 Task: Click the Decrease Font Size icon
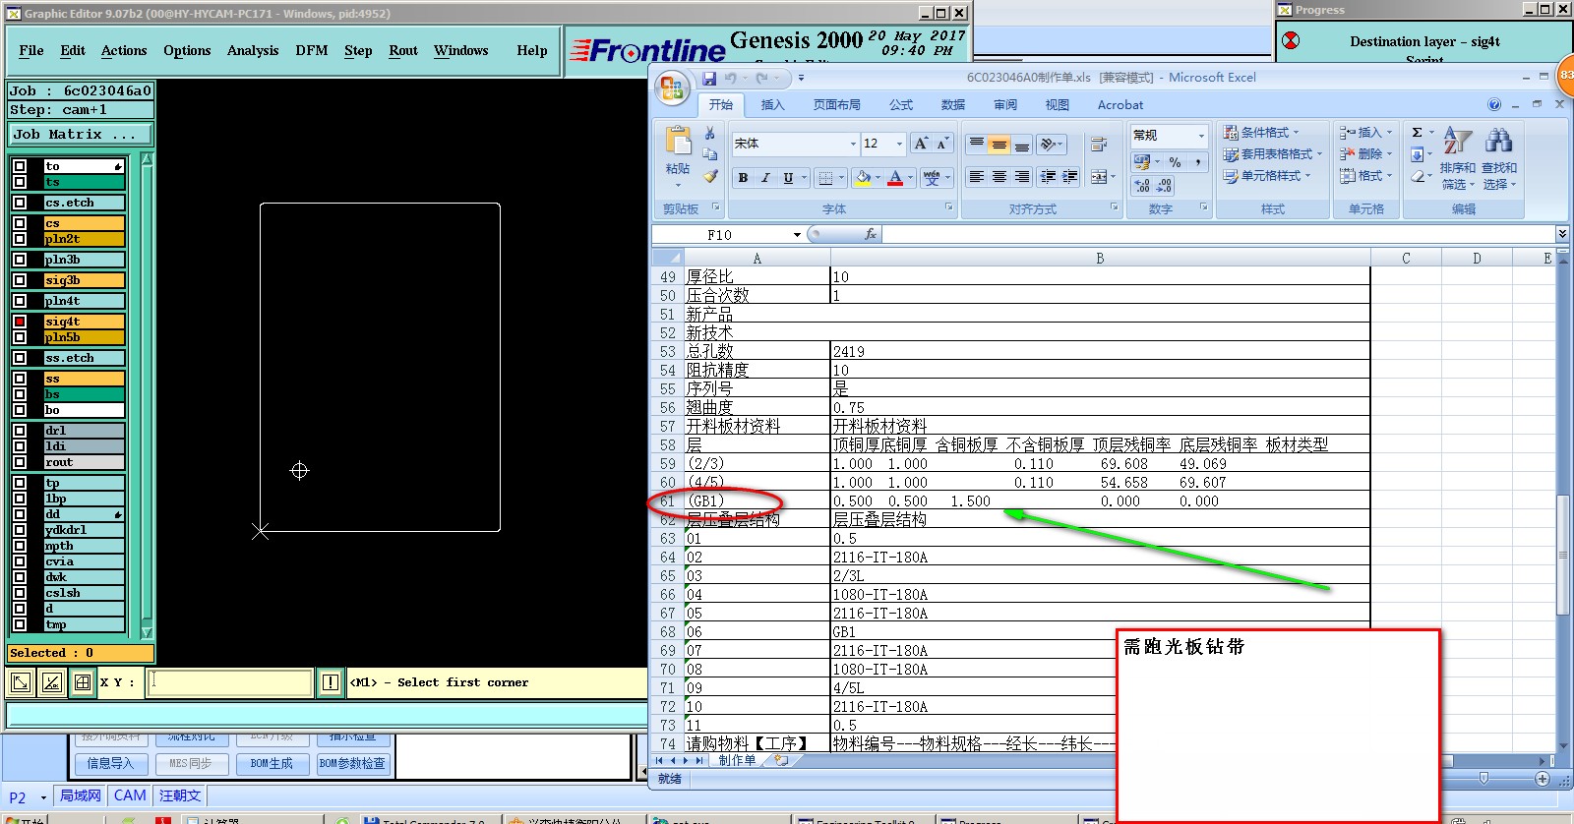click(x=942, y=144)
